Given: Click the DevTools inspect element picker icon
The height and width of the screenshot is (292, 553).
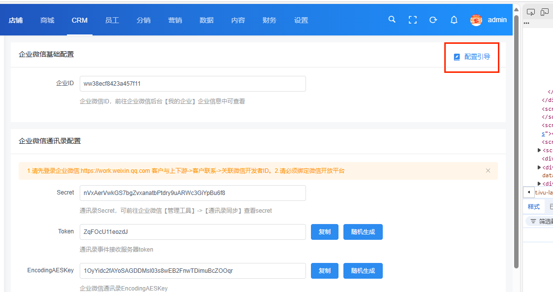Looking at the screenshot, I should pos(531,12).
